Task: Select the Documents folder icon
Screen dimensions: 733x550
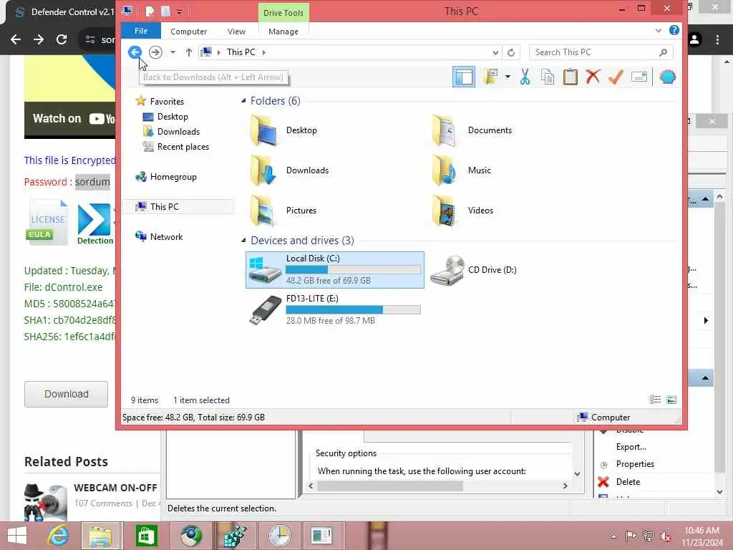Action: tap(445, 130)
